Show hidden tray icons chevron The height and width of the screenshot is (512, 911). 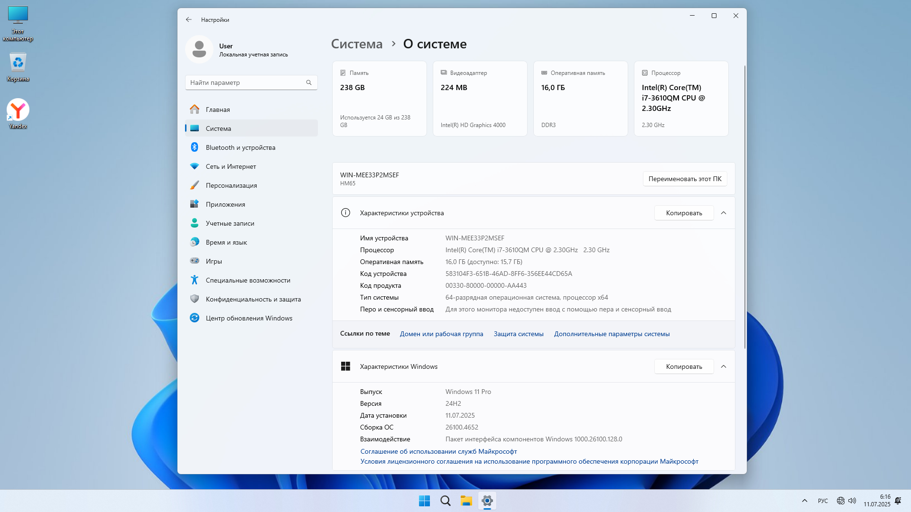point(804,501)
